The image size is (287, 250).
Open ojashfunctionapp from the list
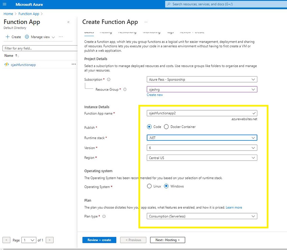tap(23, 65)
